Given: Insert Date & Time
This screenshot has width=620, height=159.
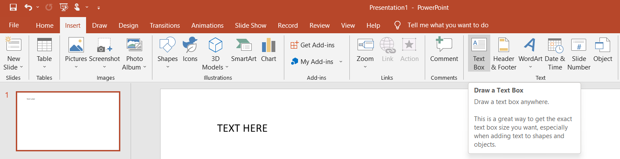Looking at the screenshot, I should pos(555,54).
